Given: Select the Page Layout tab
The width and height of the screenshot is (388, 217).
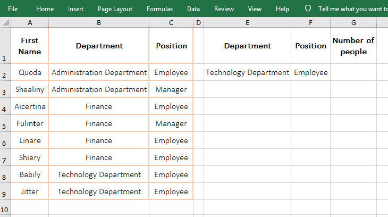Looking at the screenshot, I should click(x=115, y=9).
